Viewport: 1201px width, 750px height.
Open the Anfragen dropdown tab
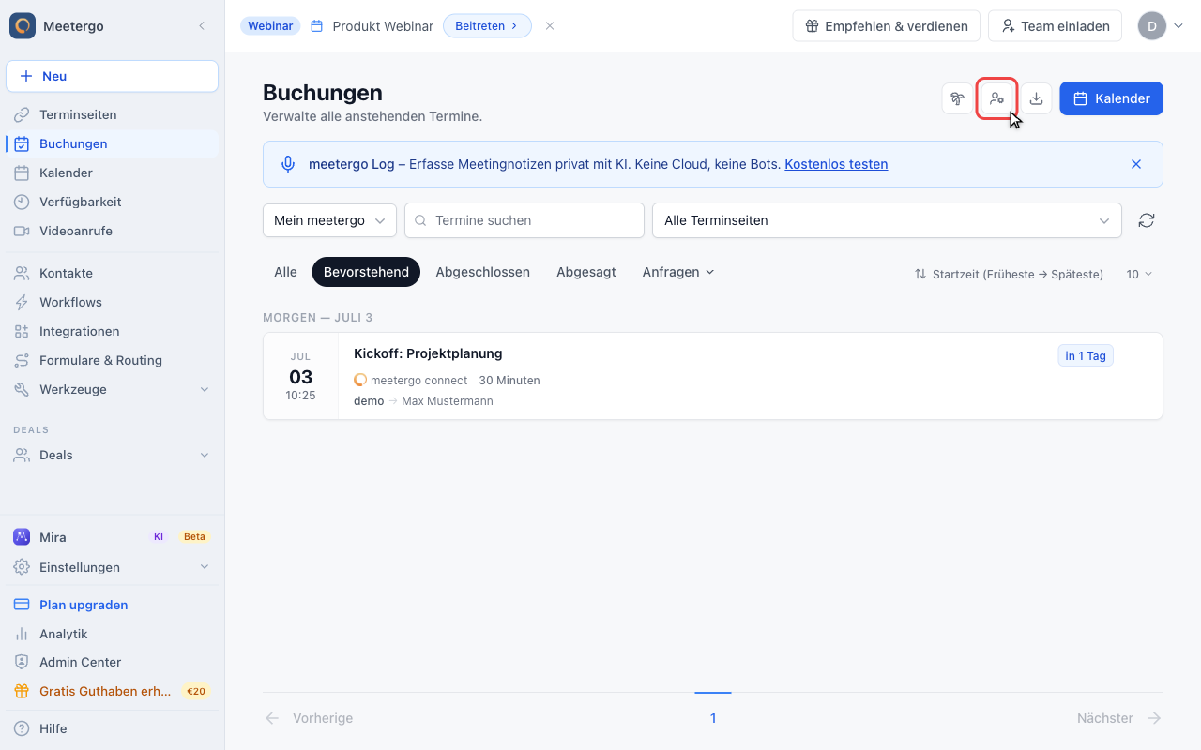678,272
